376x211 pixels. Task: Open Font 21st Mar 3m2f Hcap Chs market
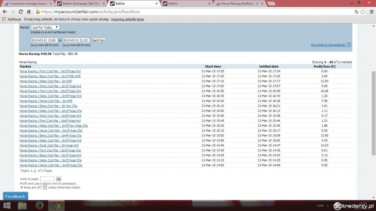coord(50,91)
